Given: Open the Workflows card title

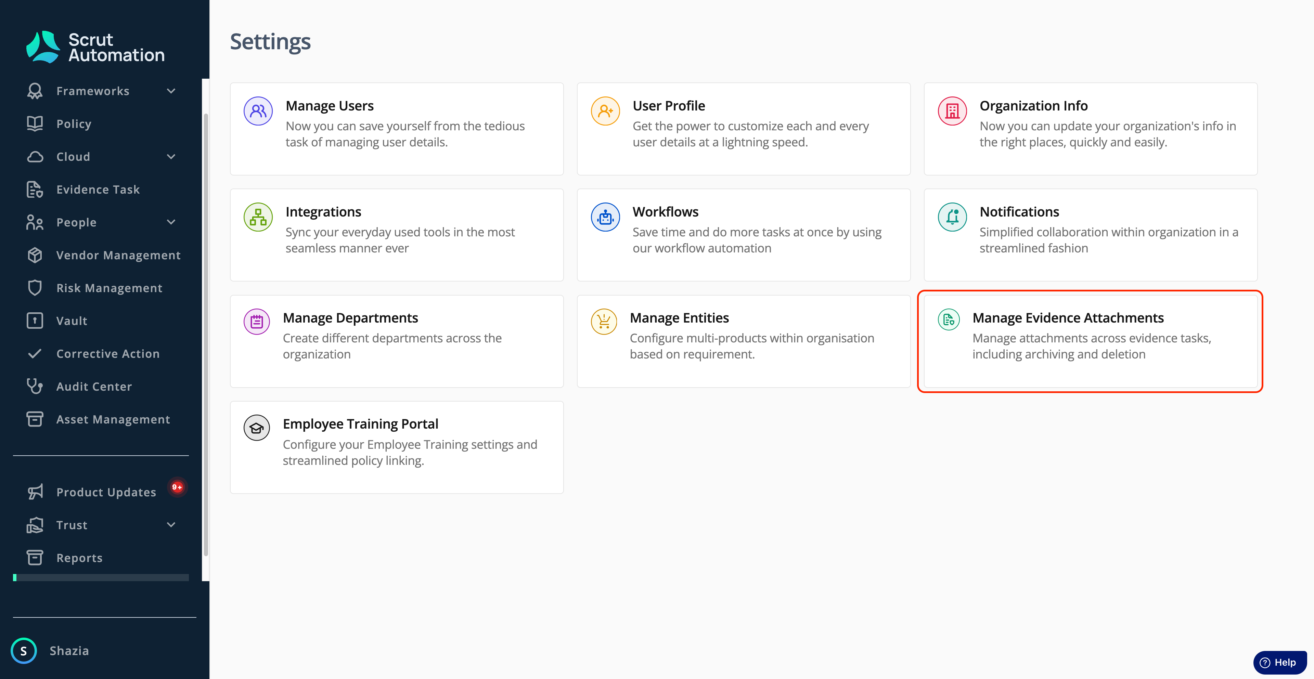Looking at the screenshot, I should tap(665, 211).
